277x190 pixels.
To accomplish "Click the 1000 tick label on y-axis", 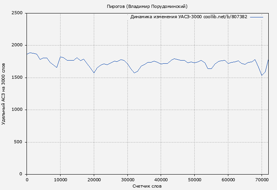I will (17, 110).
